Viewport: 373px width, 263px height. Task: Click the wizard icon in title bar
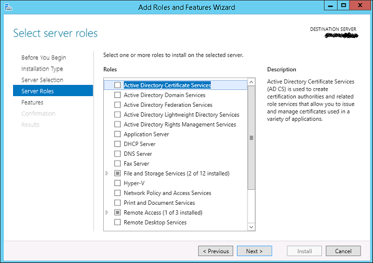tap(7, 7)
